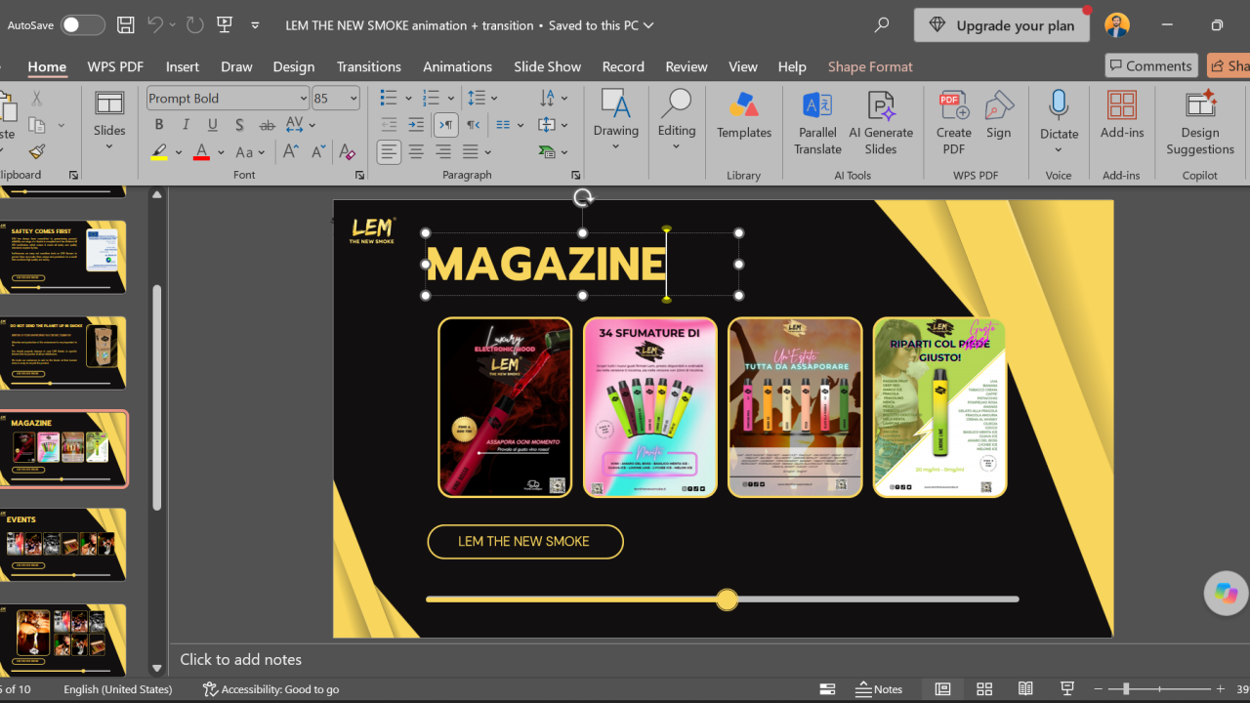This screenshot has width=1250, height=703.
Task: Toggle the AutoSave switch
Action: coord(83,25)
